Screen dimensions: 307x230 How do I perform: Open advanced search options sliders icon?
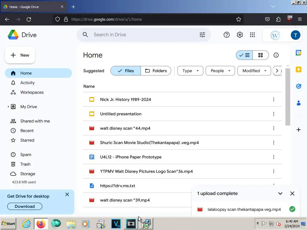(202, 35)
